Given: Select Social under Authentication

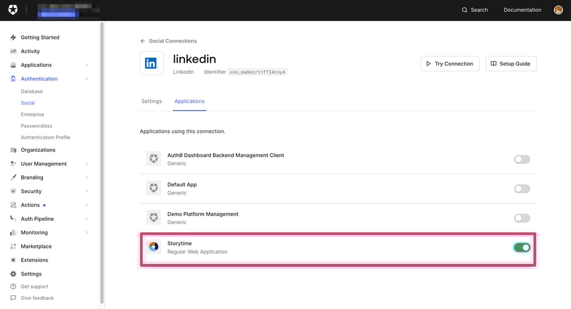Looking at the screenshot, I should 27,103.
